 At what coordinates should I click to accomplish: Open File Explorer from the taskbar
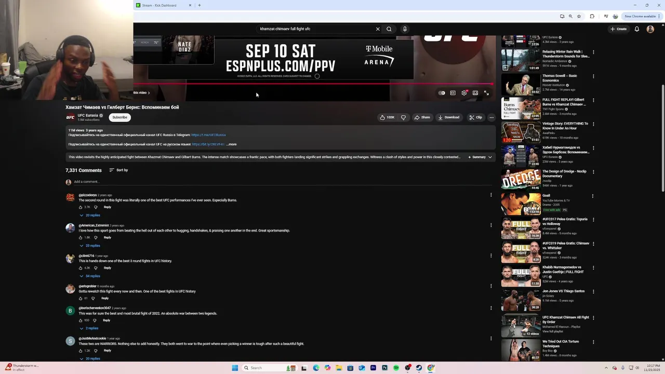point(339,368)
